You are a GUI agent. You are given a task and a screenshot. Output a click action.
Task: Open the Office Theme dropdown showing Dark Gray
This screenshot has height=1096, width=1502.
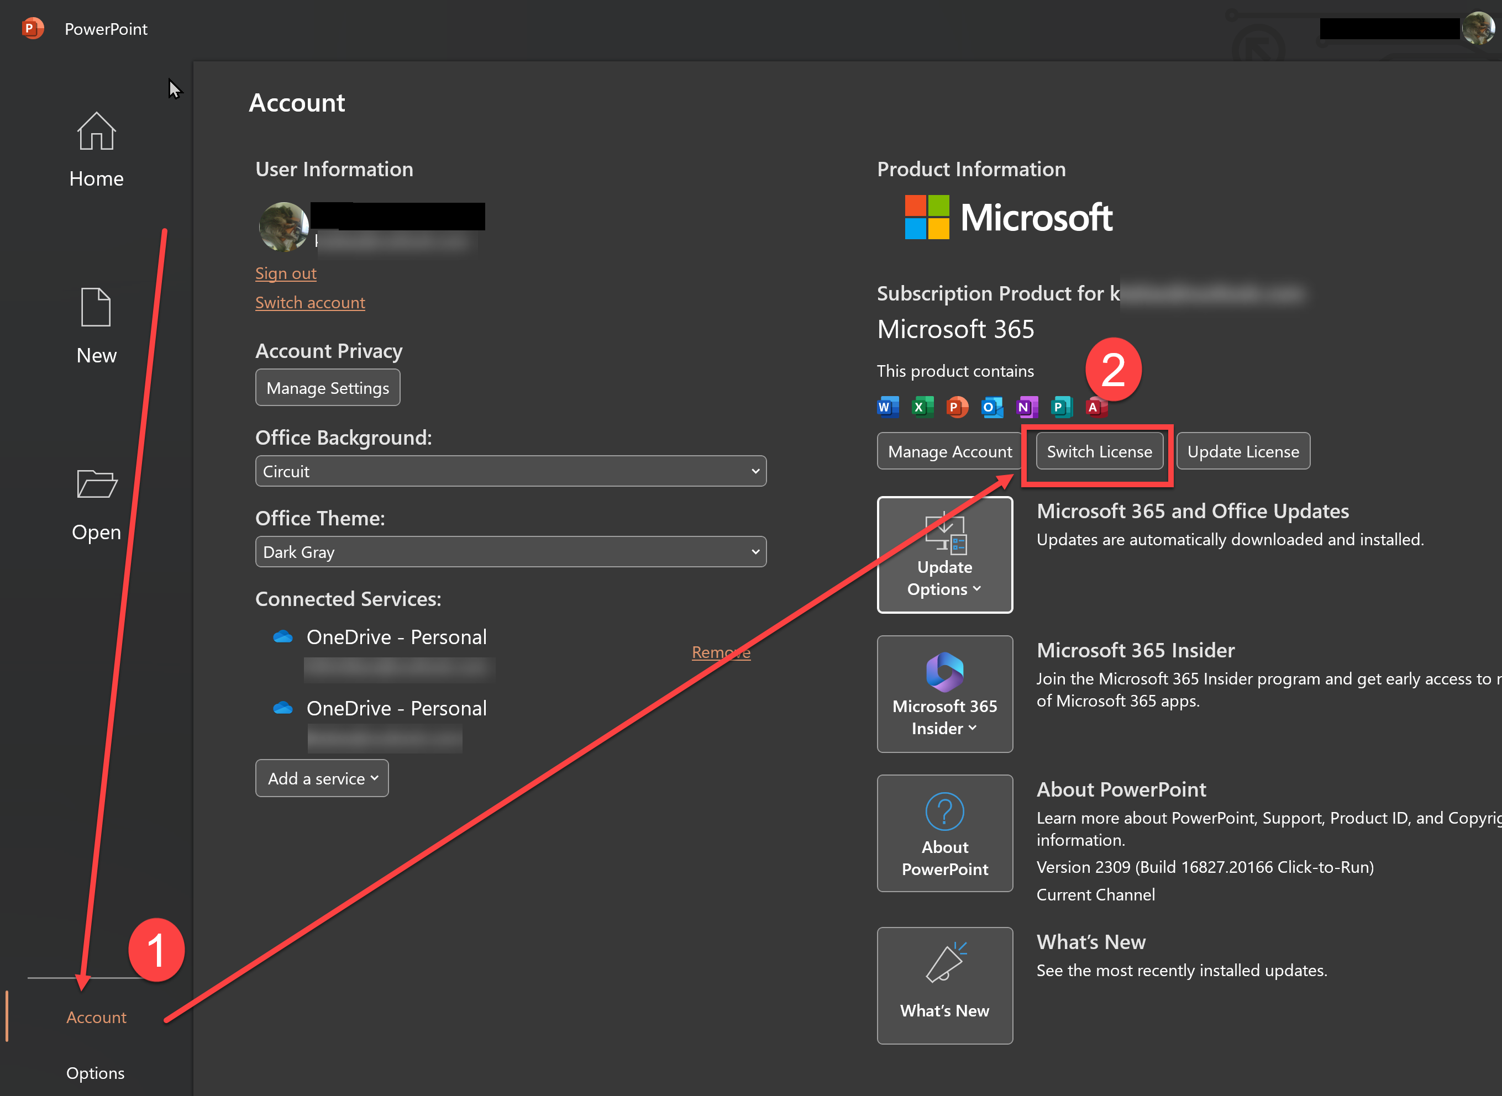coord(511,552)
